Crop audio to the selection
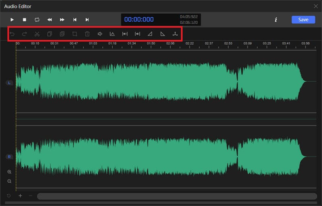 75,34
